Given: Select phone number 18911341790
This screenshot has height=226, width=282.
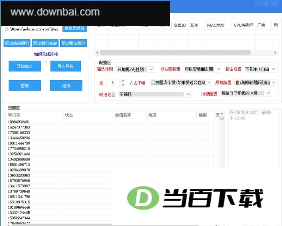Looking at the screenshot, I should coord(19,196).
